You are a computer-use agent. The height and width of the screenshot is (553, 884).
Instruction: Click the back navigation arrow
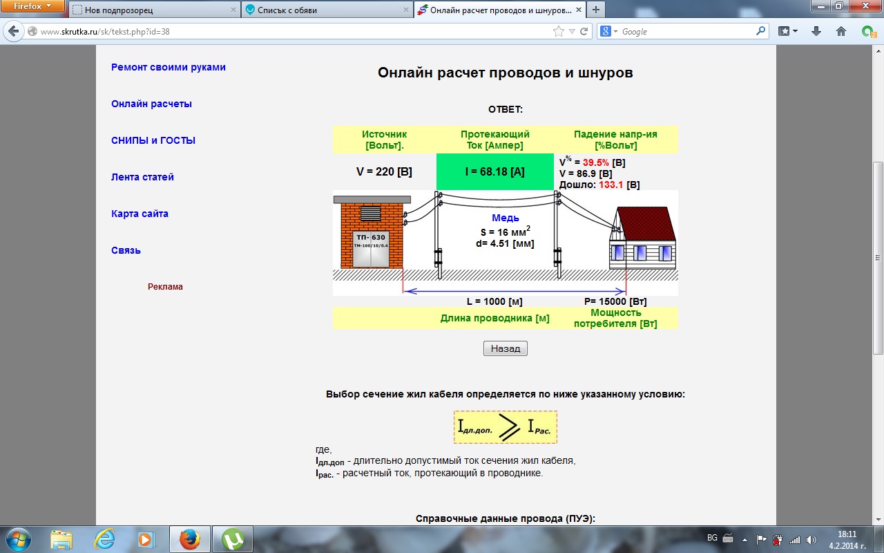click(x=13, y=32)
